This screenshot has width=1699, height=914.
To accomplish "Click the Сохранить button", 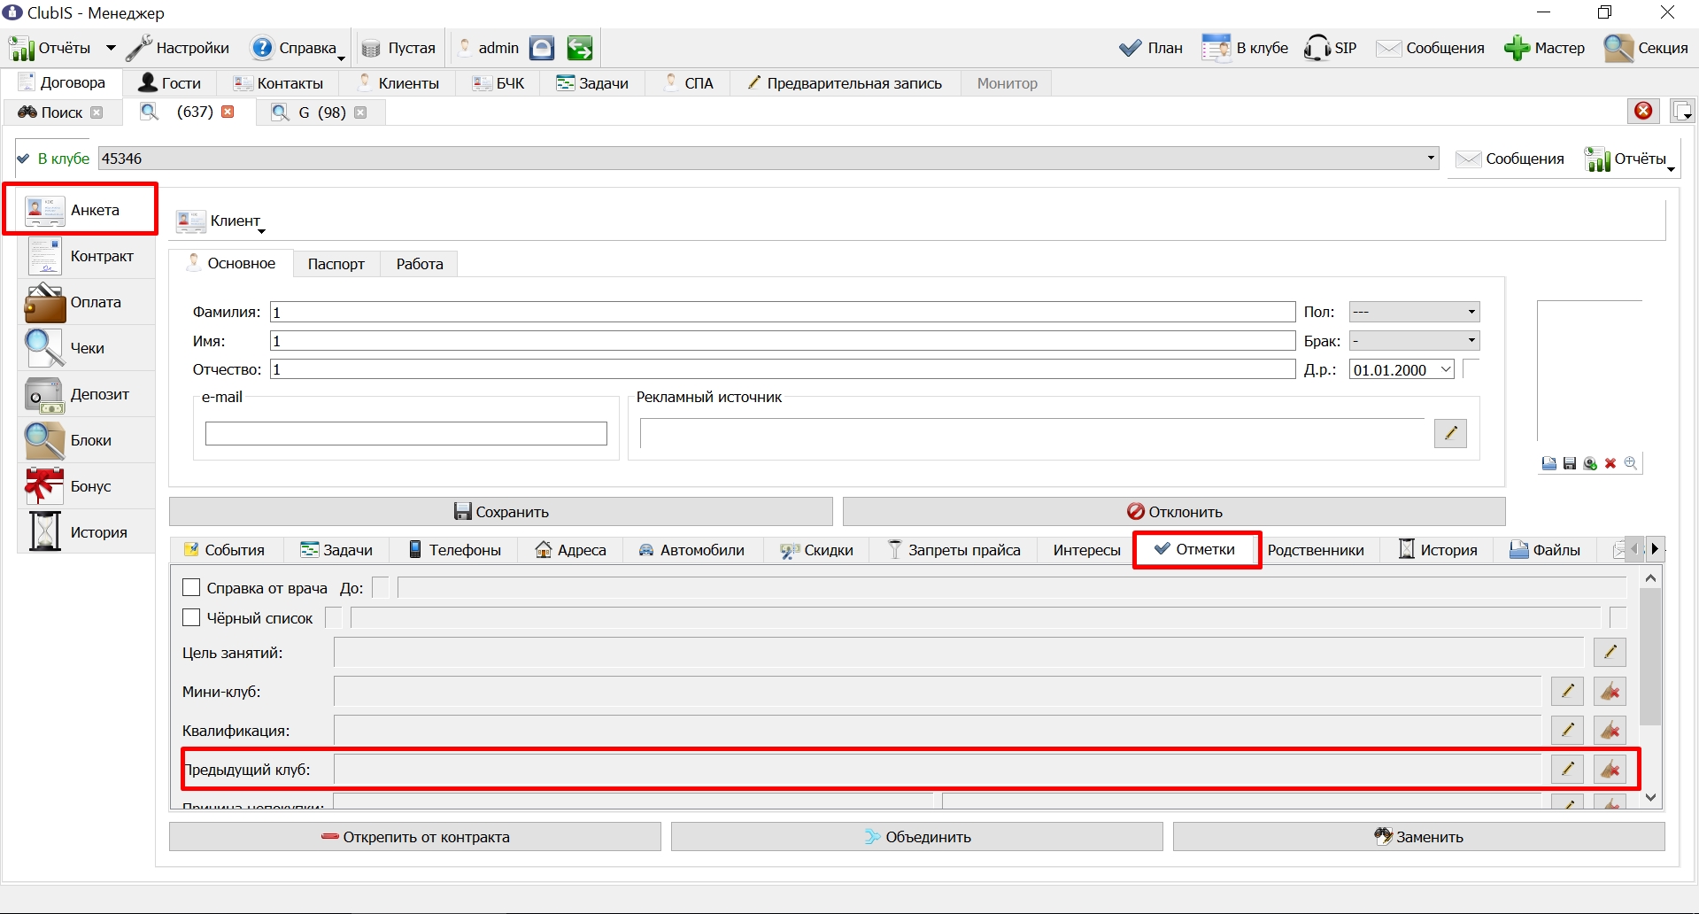I will click(501, 512).
